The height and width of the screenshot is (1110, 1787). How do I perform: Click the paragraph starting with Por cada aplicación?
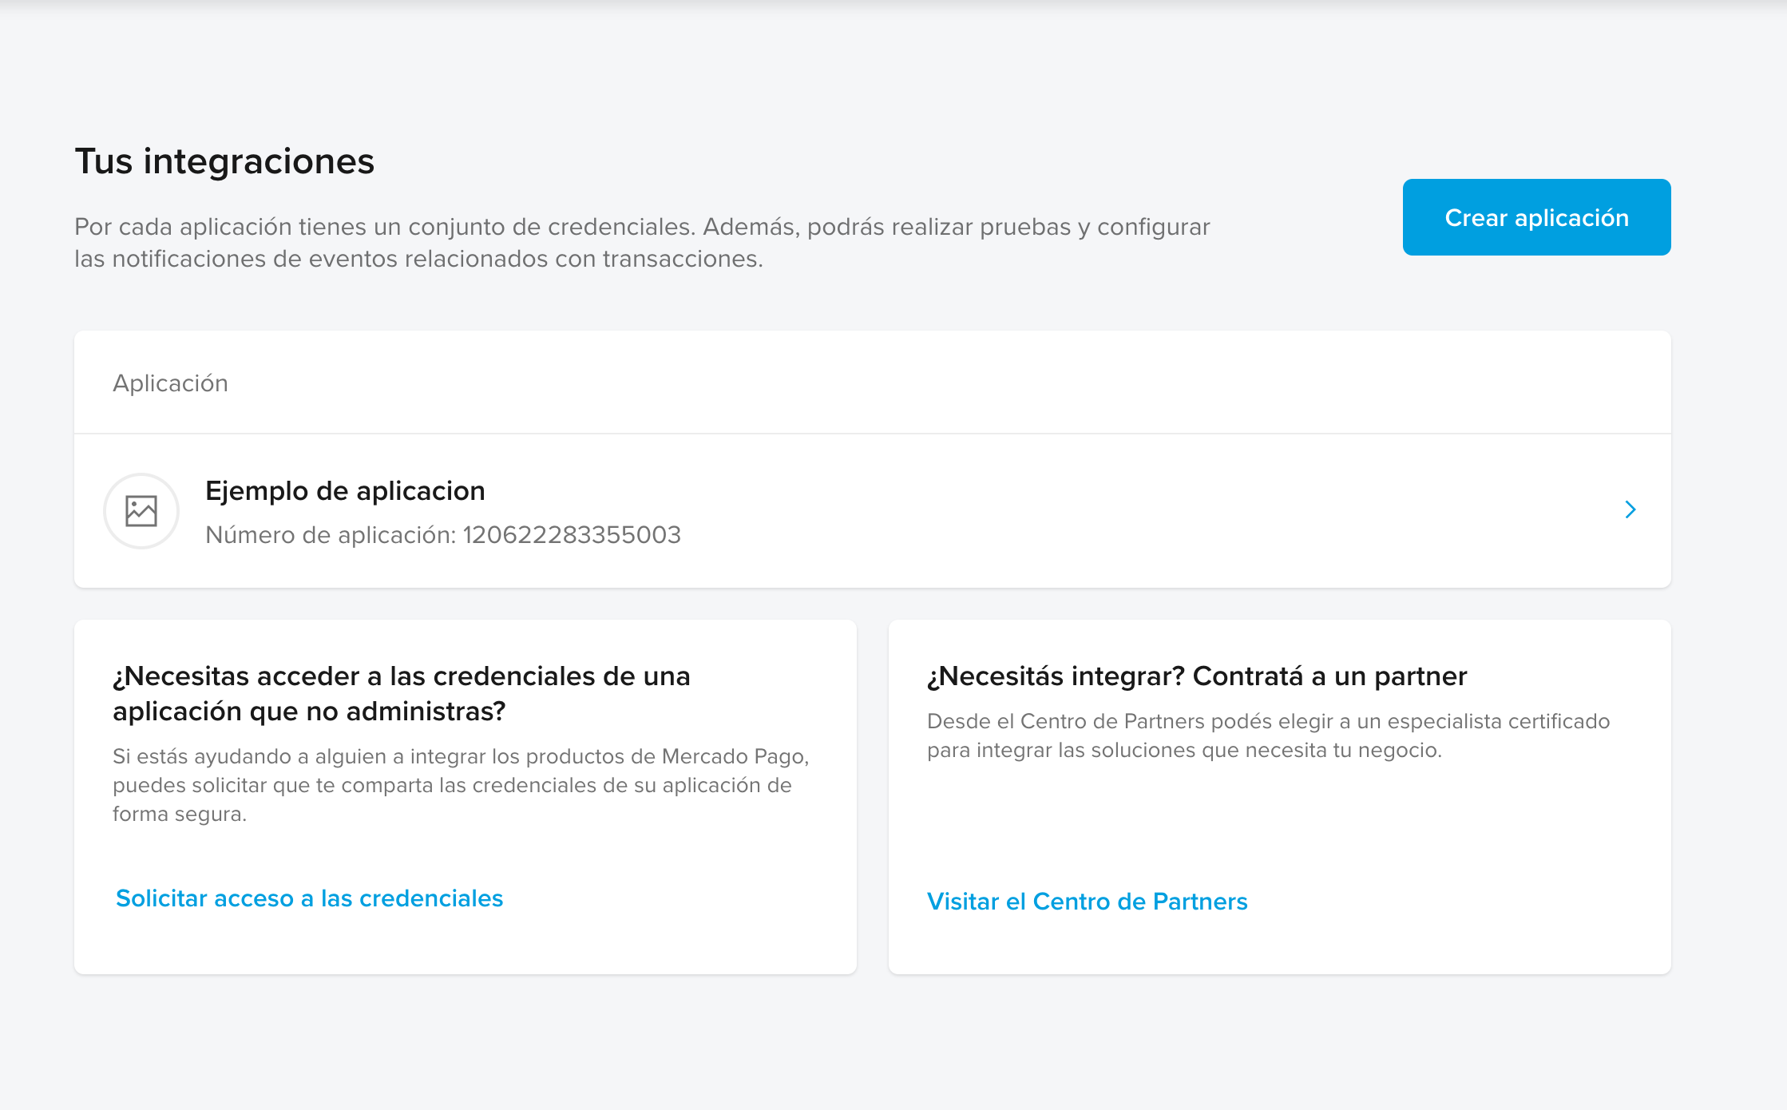pos(642,243)
